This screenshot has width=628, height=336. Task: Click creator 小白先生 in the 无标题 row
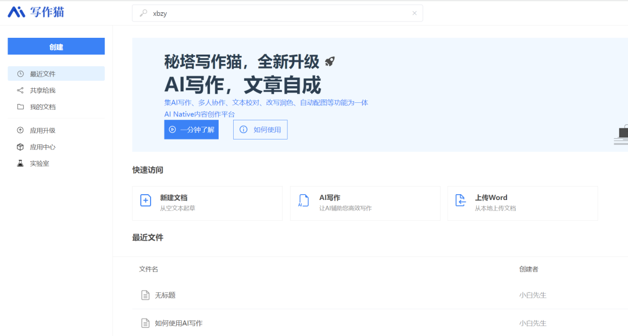pos(533,295)
